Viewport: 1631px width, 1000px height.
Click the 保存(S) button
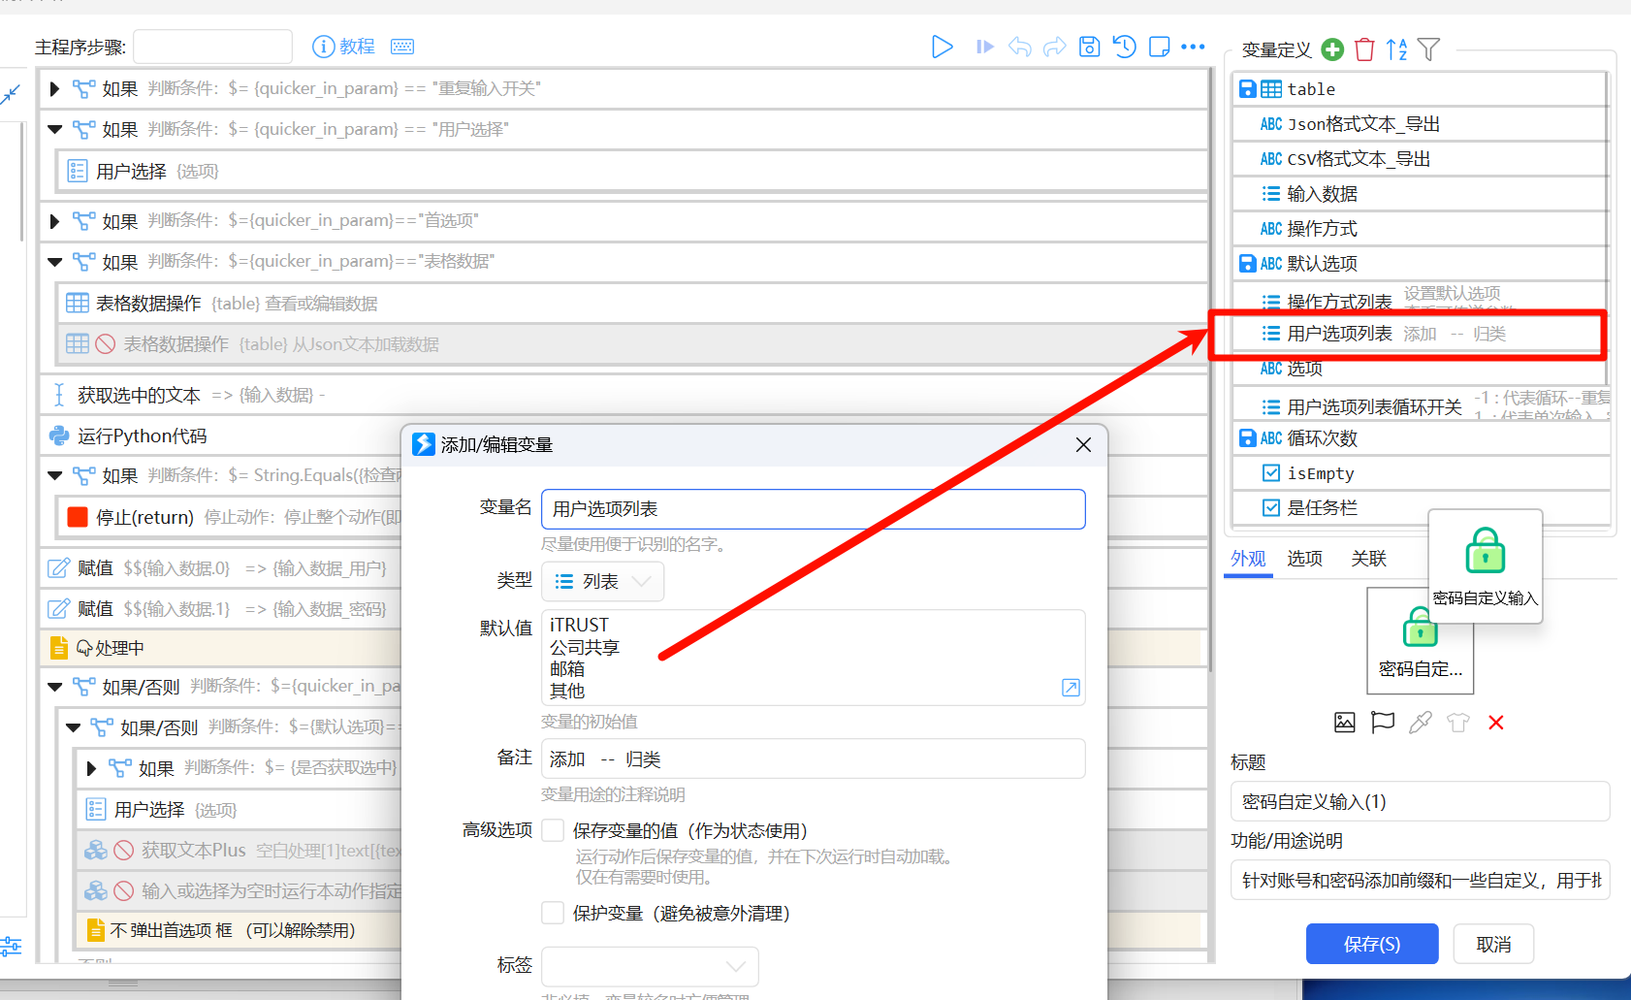pyautogui.click(x=1372, y=944)
